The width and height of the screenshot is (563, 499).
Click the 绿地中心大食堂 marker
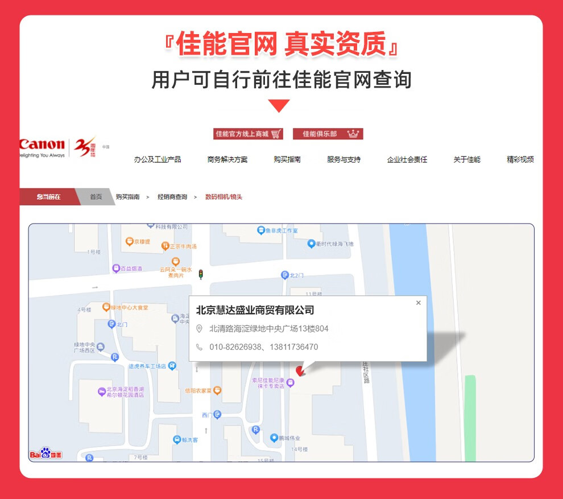[x=106, y=307]
